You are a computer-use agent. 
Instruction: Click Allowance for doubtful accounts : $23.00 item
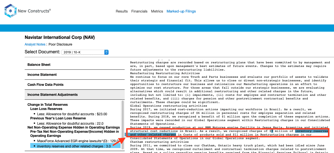pos(72,114)
